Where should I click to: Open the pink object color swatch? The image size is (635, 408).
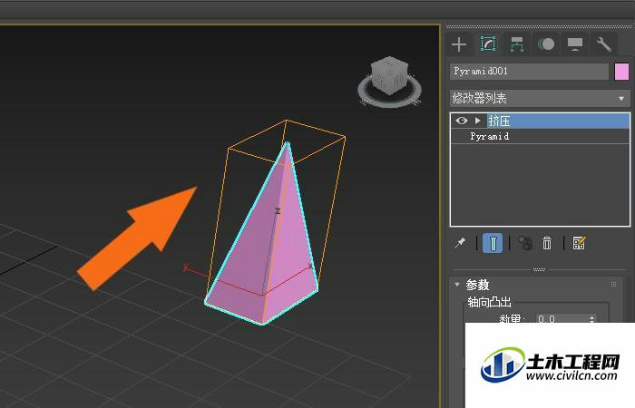click(x=621, y=72)
